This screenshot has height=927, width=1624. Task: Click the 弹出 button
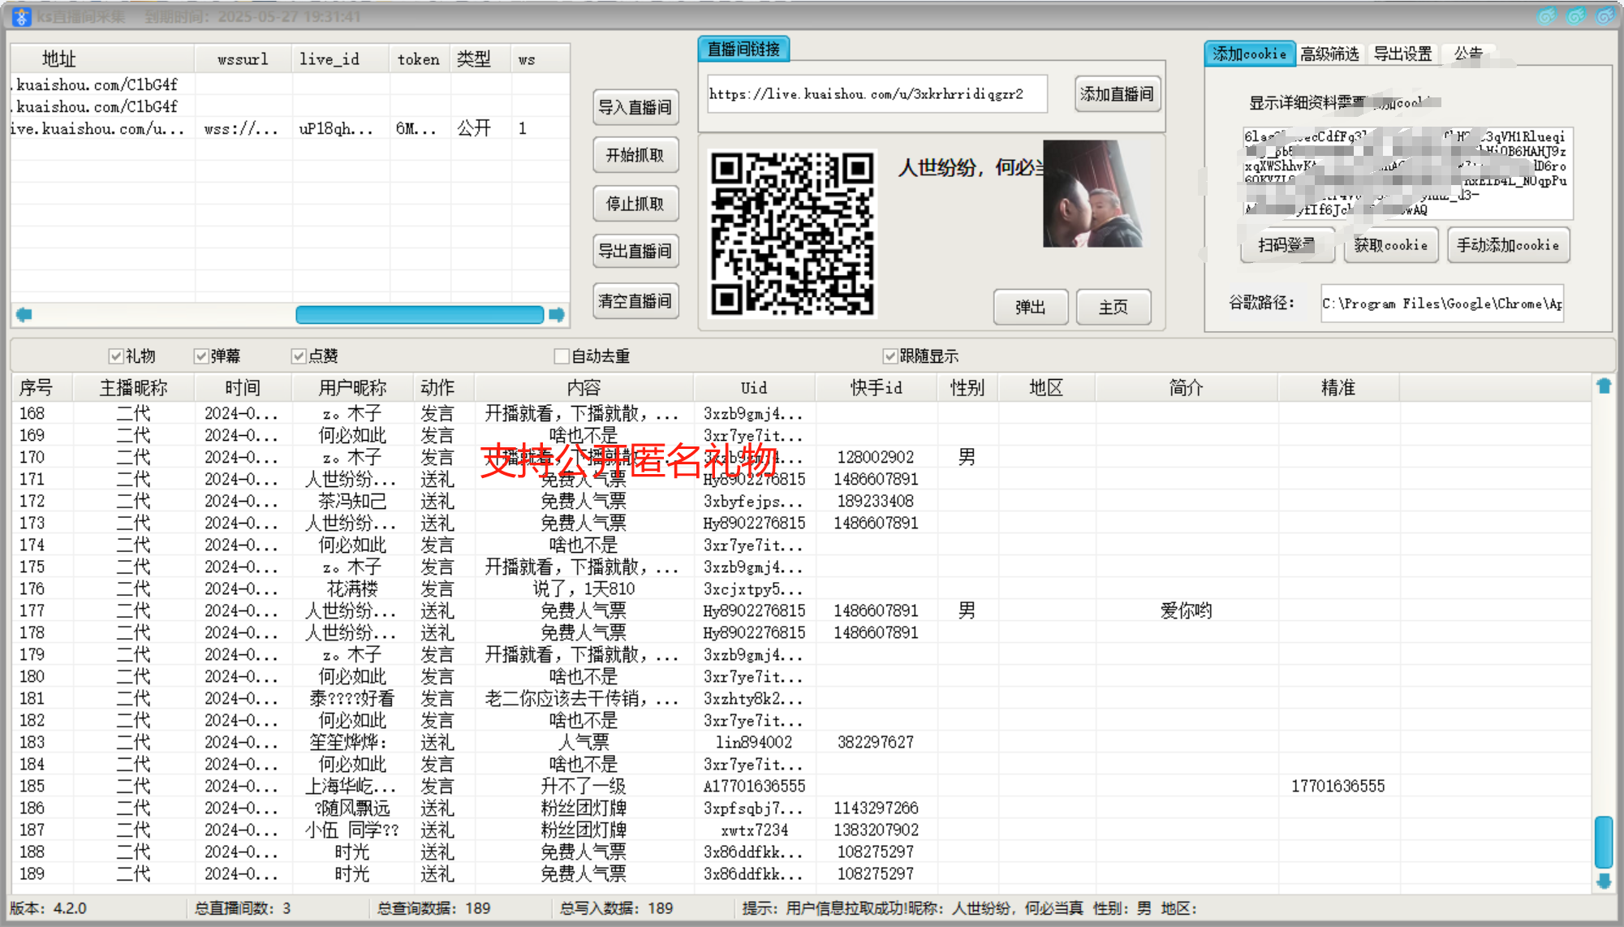1030,307
